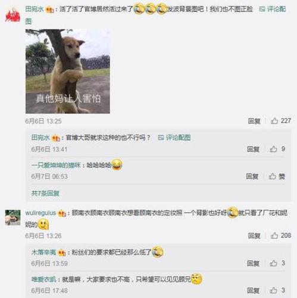Open 木落辛夷's username profile link
The image size is (297, 298).
[x=43, y=252]
